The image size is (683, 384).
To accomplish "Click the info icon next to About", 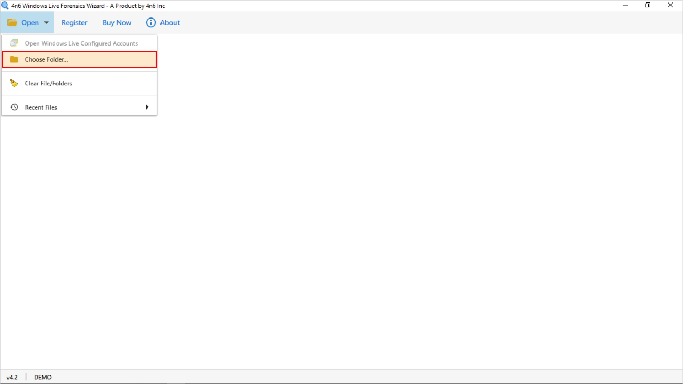I will (150, 22).
